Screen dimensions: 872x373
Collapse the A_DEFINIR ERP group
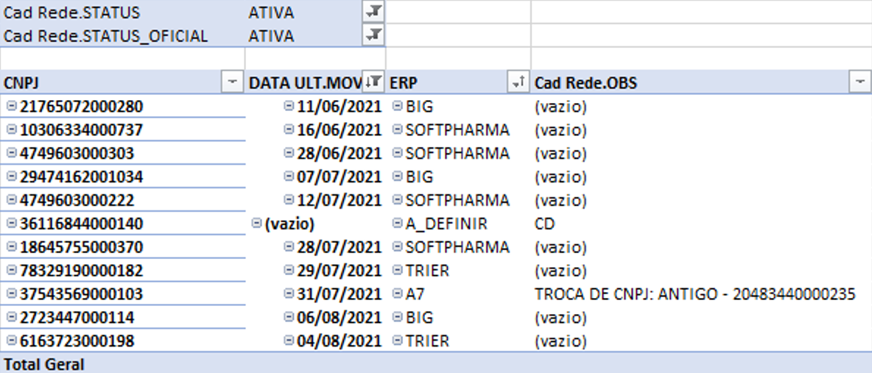[398, 224]
